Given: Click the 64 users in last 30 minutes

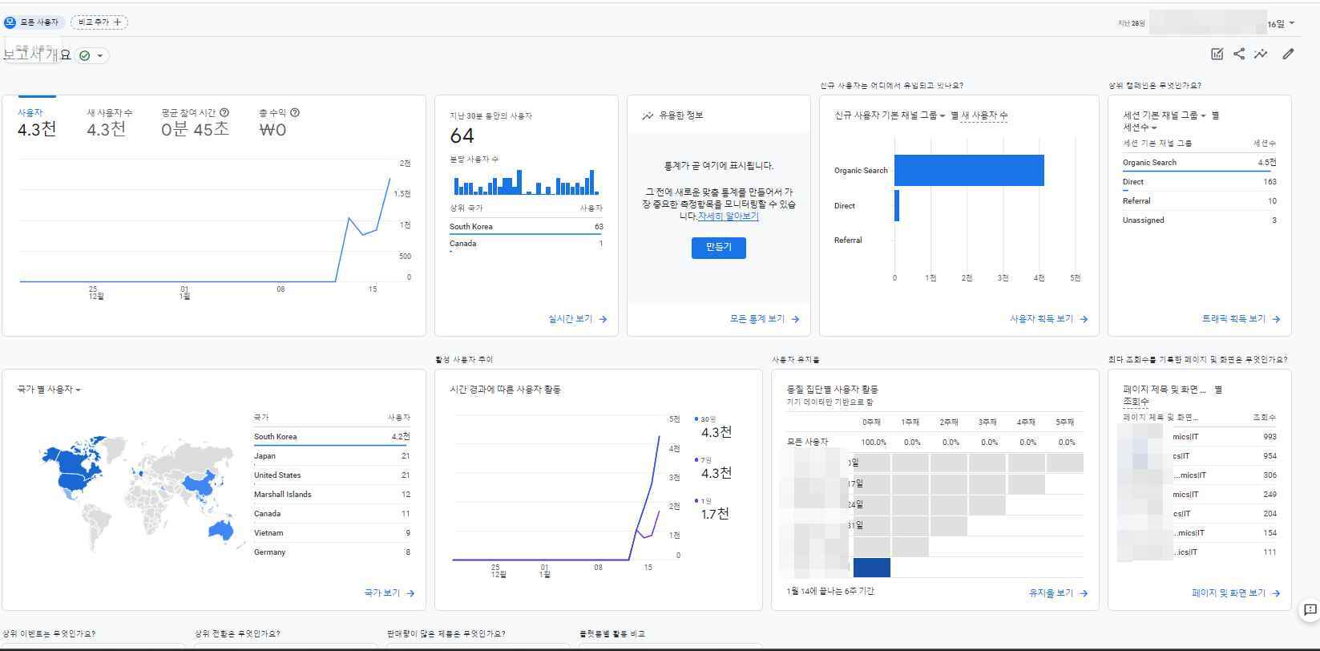Looking at the screenshot, I should [462, 136].
